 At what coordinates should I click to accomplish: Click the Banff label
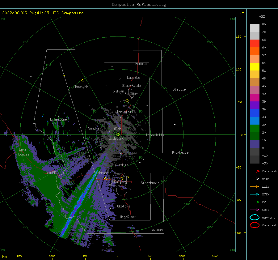click(51, 172)
